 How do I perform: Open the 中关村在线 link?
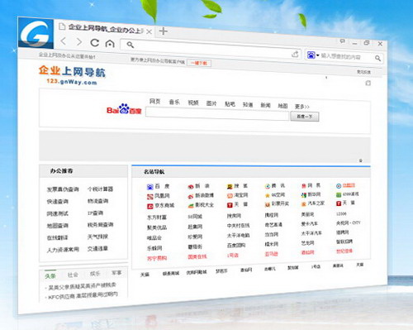point(238,226)
